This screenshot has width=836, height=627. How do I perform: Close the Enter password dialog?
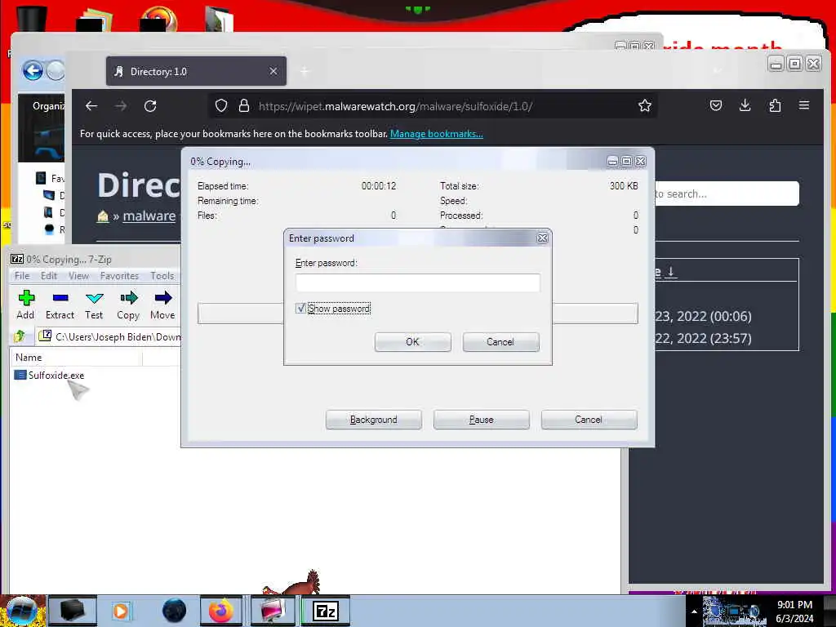pos(542,238)
